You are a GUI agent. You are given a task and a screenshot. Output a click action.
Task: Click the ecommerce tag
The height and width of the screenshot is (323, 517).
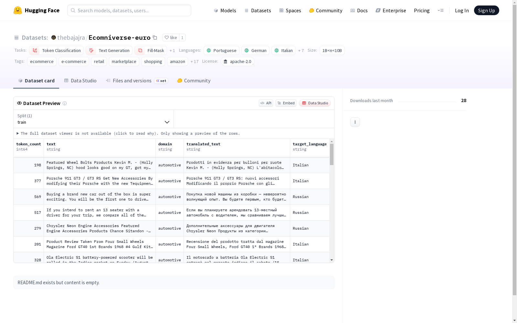coord(42,61)
